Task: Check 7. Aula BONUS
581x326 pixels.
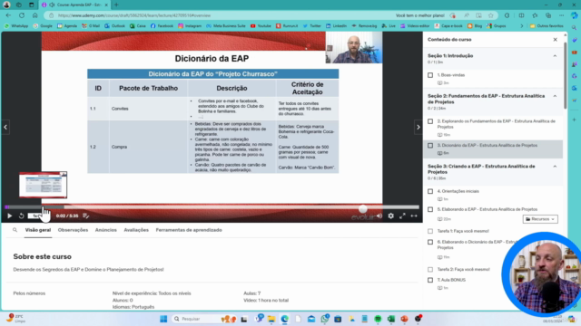Action: (430, 280)
